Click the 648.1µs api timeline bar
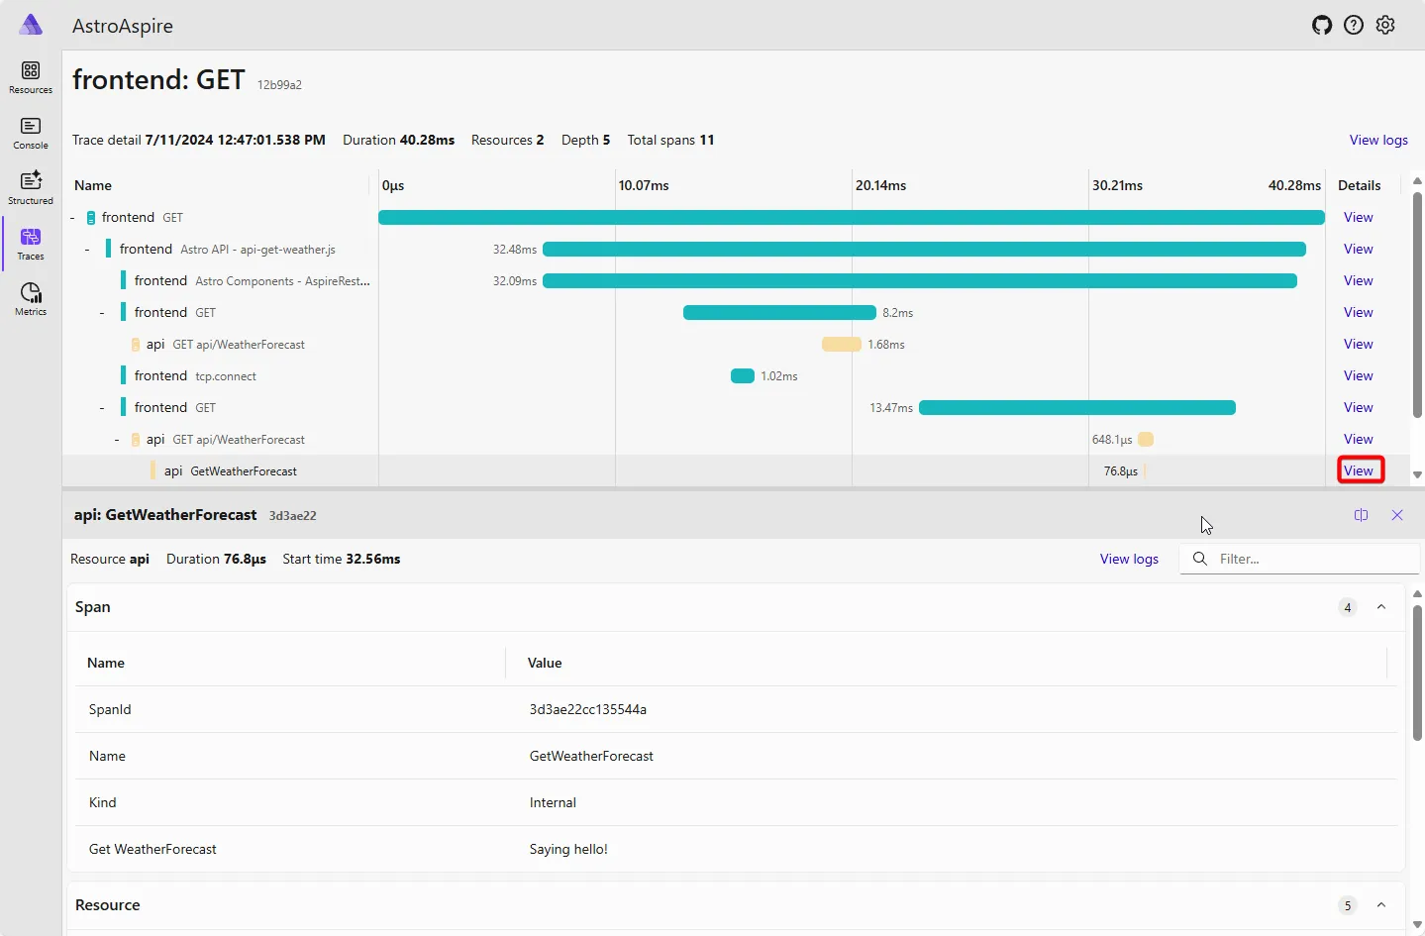This screenshot has width=1425, height=936. click(x=1146, y=440)
